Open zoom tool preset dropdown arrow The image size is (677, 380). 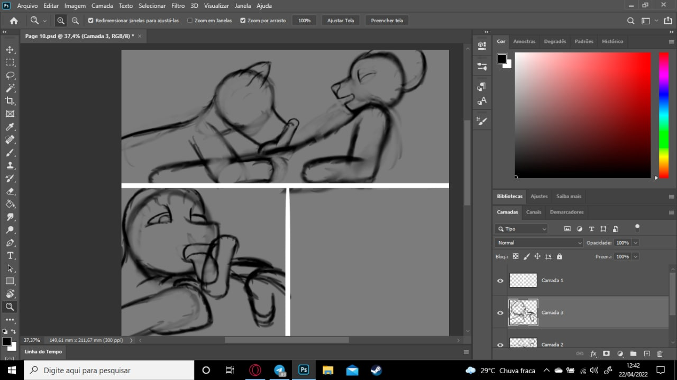coord(44,21)
